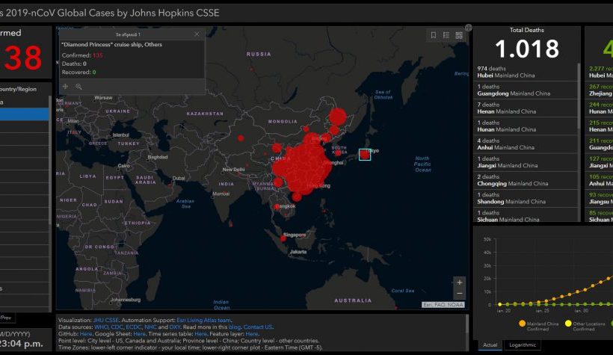Screen dimensions: 613x355
Task: Click the pan icon in the popup footer
Action: (65, 87)
